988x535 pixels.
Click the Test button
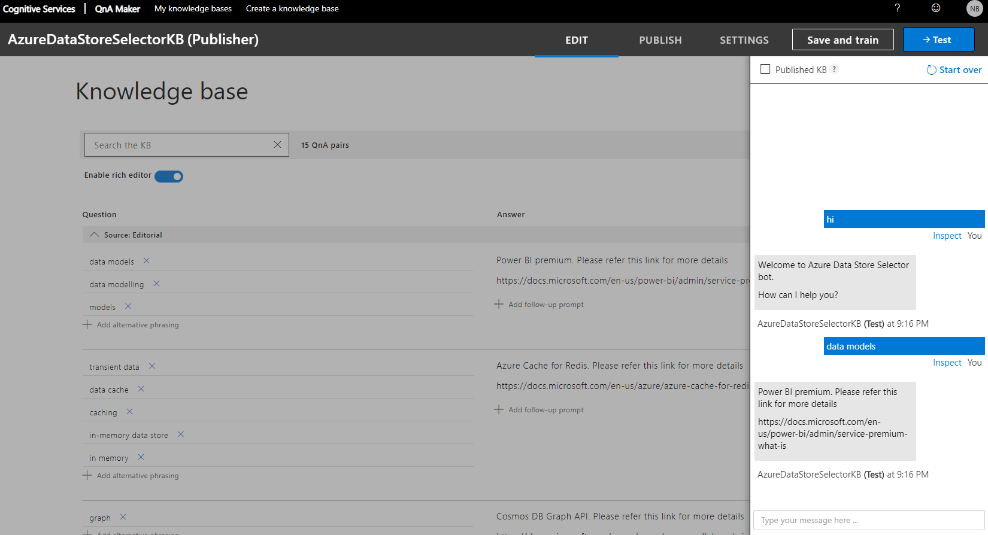click(938, 40)
